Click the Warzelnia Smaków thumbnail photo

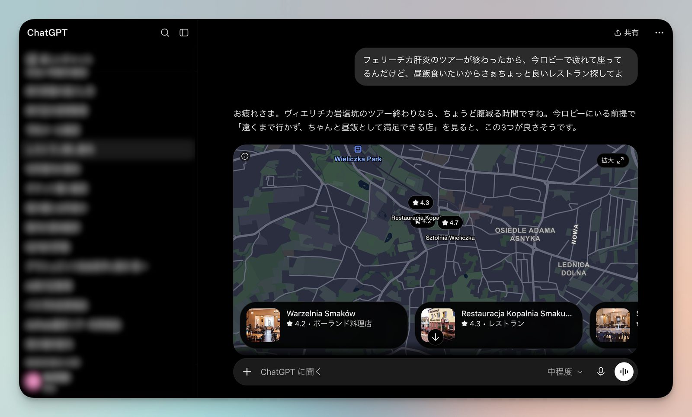click(263, 325)
